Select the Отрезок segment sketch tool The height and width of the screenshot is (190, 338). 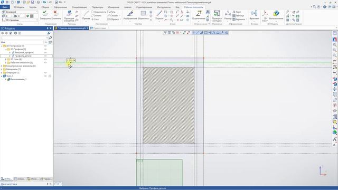[159, 15]
